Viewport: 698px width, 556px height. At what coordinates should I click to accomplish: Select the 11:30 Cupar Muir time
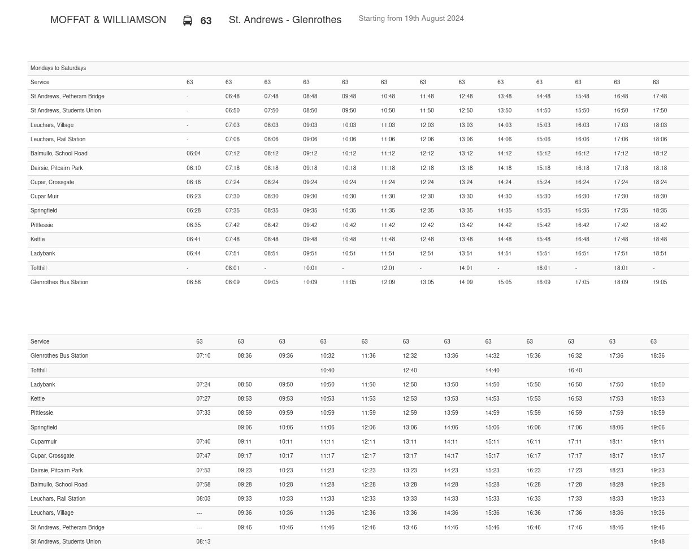388,197
